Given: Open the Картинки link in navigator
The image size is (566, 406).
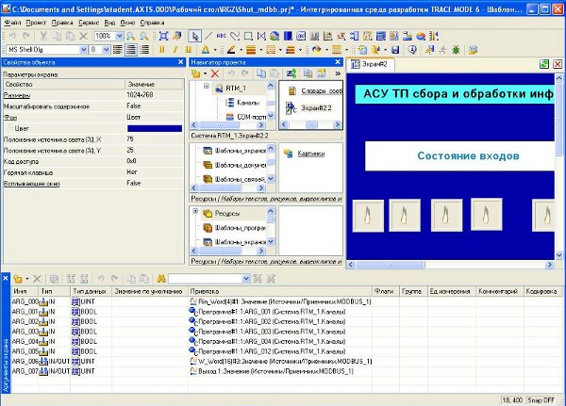Looking at the screenshot, I should pyautogui.click(x=310, y=154).
